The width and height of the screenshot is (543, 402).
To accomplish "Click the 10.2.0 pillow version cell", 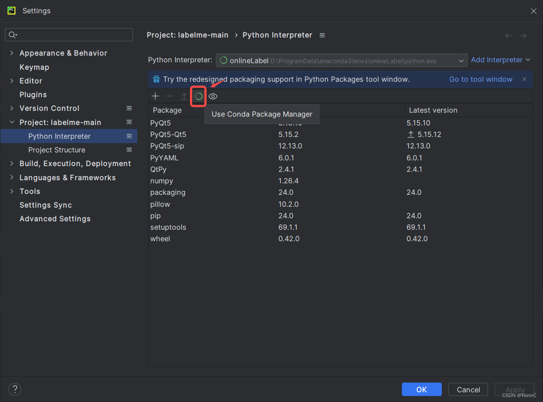I will (289, 204).
